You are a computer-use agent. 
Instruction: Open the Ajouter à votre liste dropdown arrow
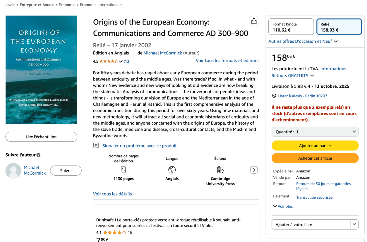pos(354,224)
